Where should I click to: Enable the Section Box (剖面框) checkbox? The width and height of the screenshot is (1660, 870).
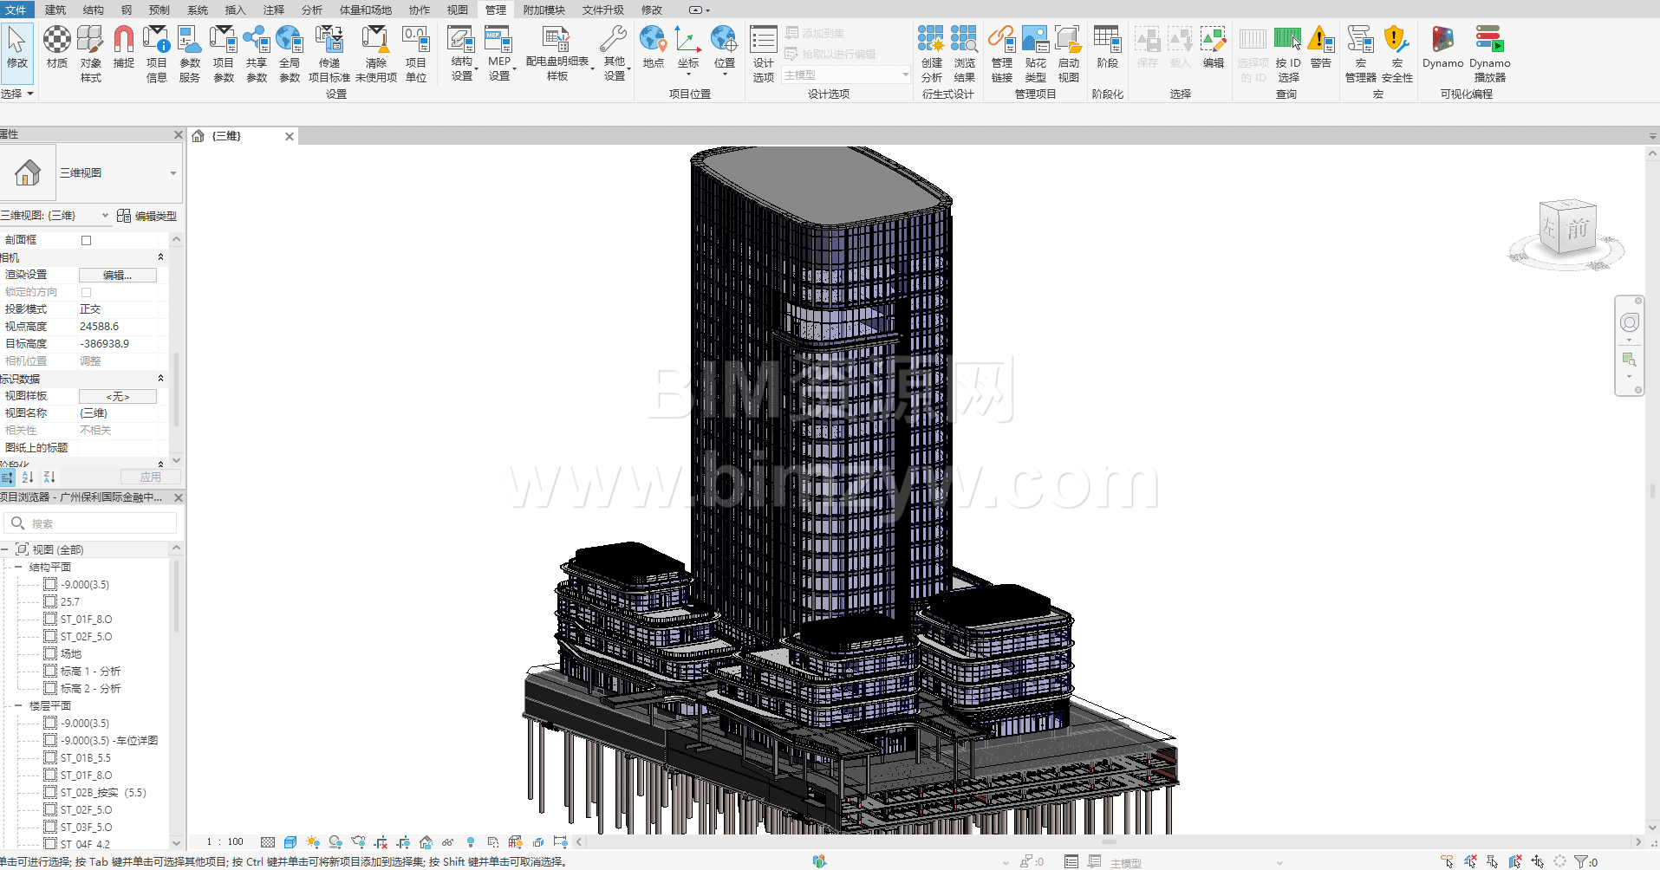tap(86, 240)
